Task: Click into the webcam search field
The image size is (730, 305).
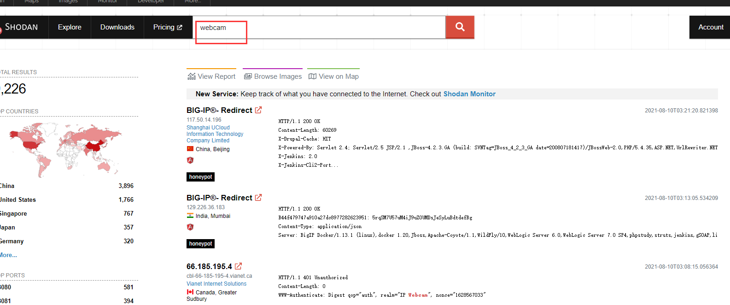Action: (x=318, y=28)
